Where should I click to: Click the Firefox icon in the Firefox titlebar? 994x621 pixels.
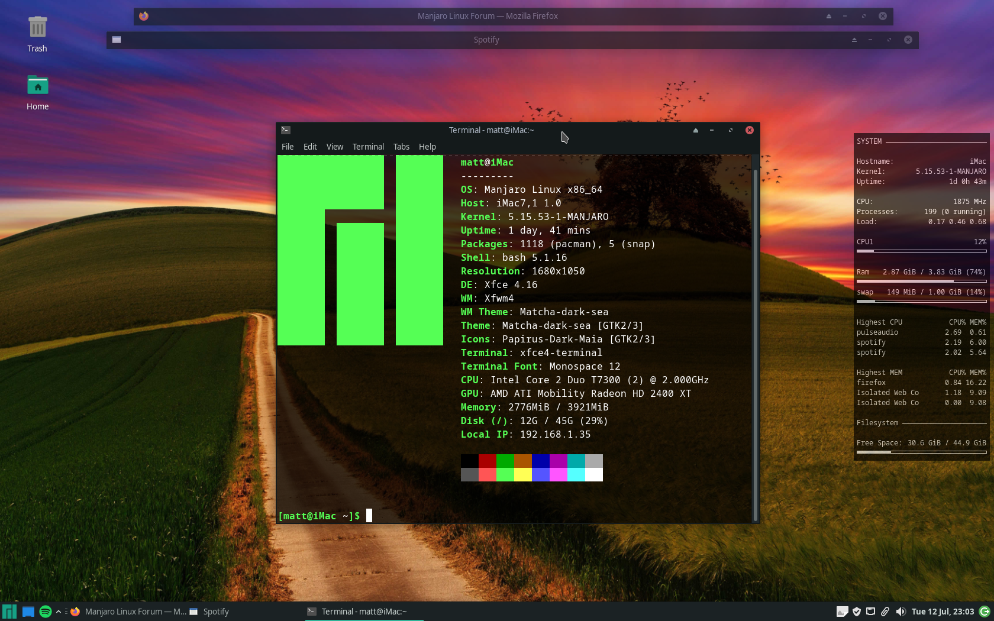(x=144, y=16)
